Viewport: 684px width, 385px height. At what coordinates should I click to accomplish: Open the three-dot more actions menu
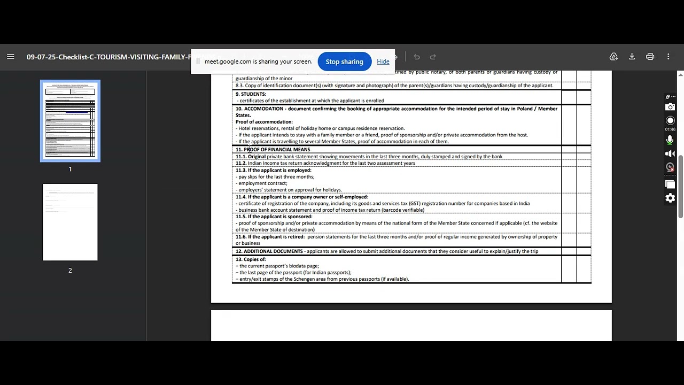point(668,57)
